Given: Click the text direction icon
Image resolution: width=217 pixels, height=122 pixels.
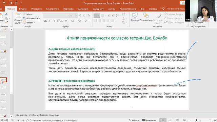Looking at the screenshot, I should (123, 14).
